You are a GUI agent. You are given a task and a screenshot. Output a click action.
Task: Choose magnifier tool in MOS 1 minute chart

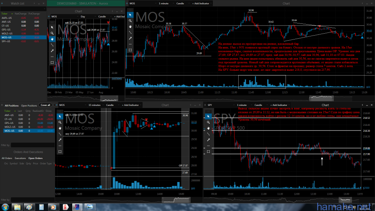pyautogui.click(x=130, y=21)
